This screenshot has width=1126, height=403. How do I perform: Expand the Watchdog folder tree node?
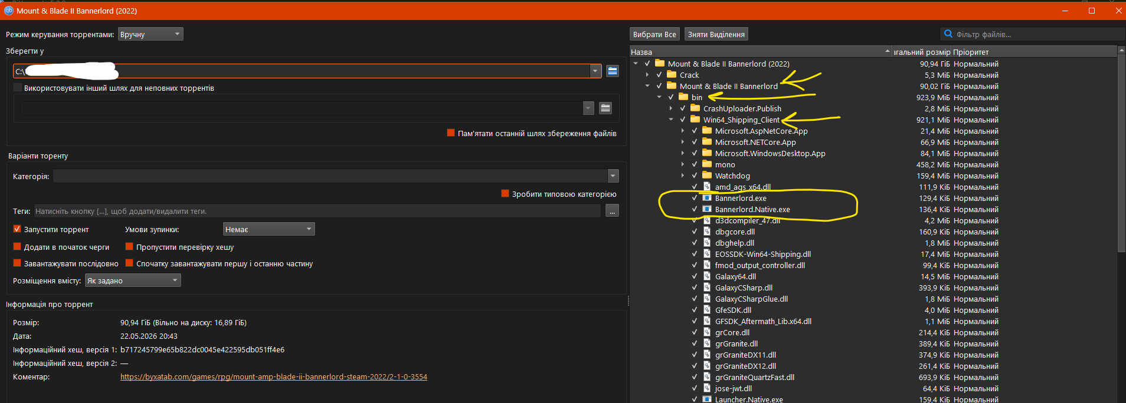(x=683, y=176)
